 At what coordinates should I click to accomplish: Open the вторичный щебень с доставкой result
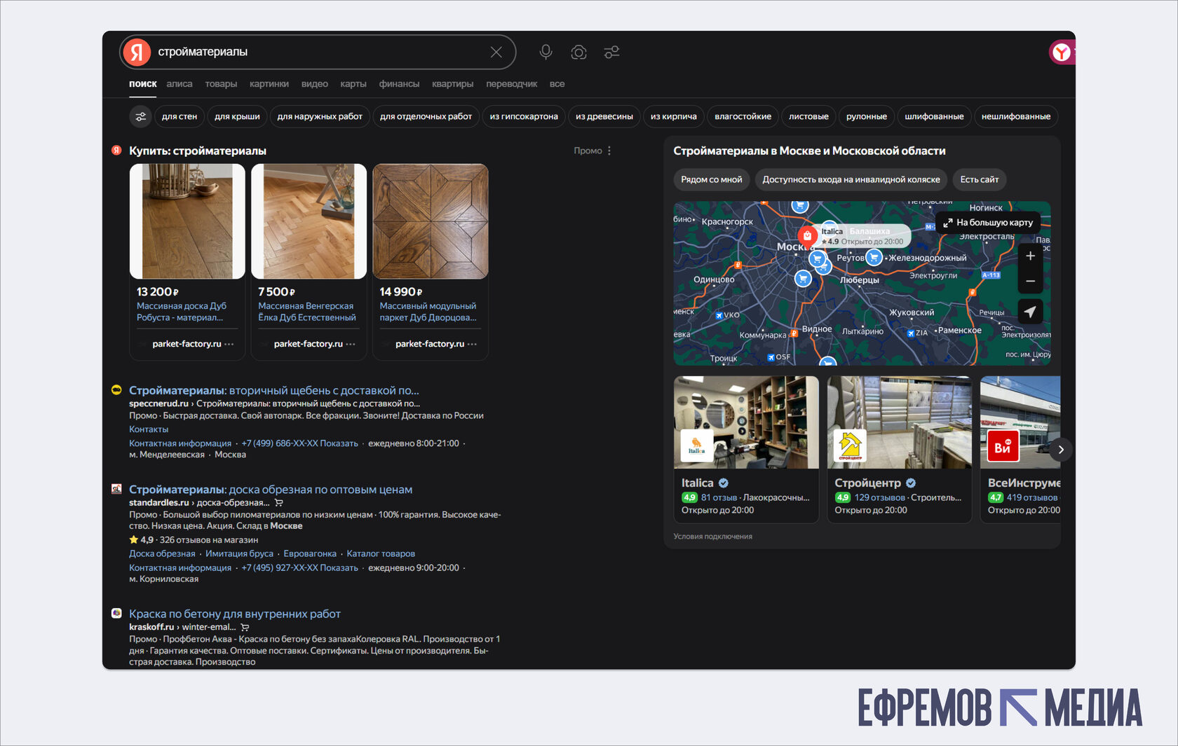pos(274,390)
